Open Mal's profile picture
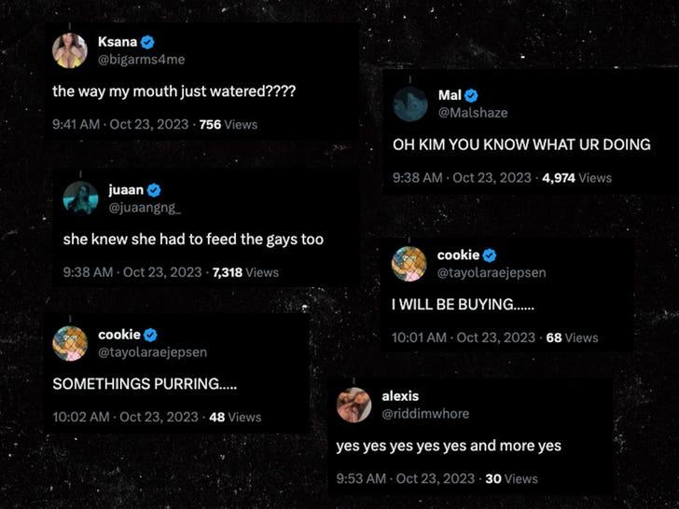 [410, 103]
